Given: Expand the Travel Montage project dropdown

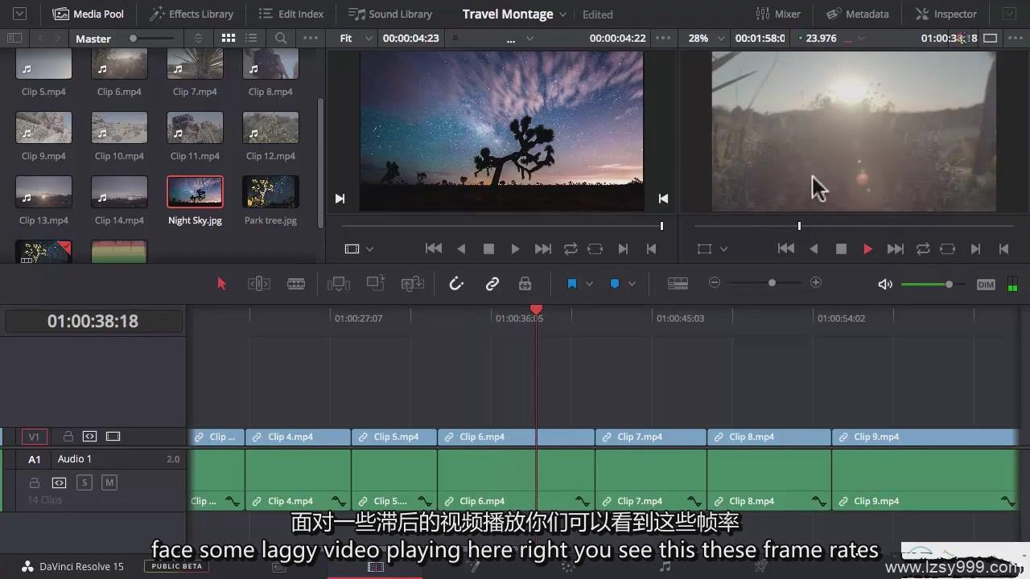Looking at the screenshot, I should coord(562,14).
